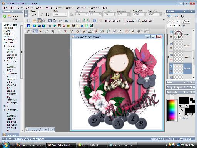
Task: Open the File menu
Action: click(x=5, y=8)
